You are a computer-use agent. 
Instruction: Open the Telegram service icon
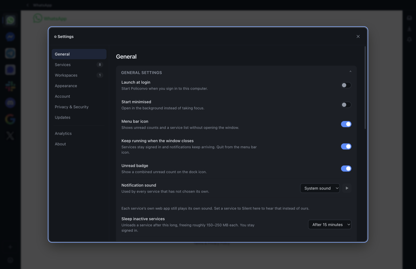[10, 53]
